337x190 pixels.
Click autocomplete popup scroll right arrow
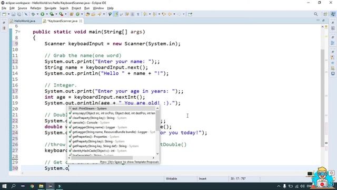coord(153,158)
